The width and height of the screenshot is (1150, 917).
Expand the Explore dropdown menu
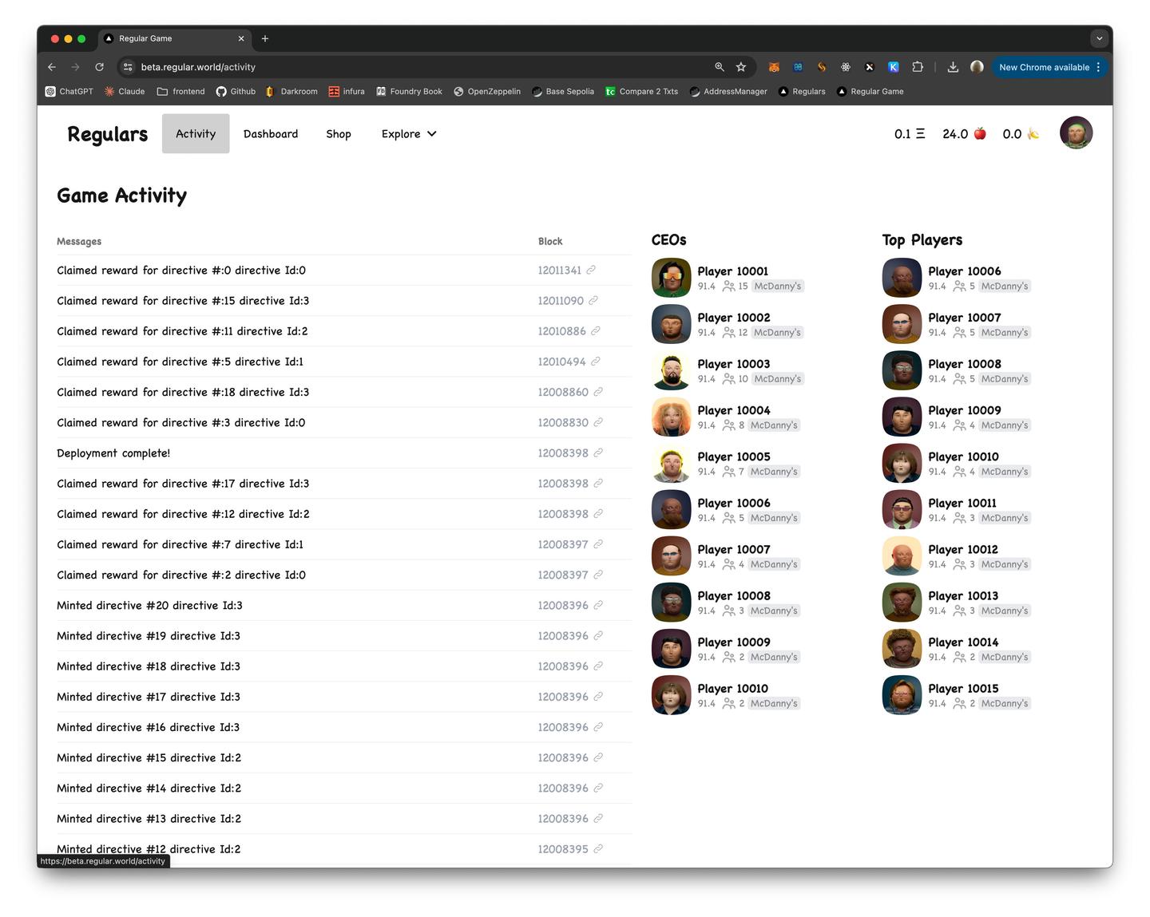409,134
